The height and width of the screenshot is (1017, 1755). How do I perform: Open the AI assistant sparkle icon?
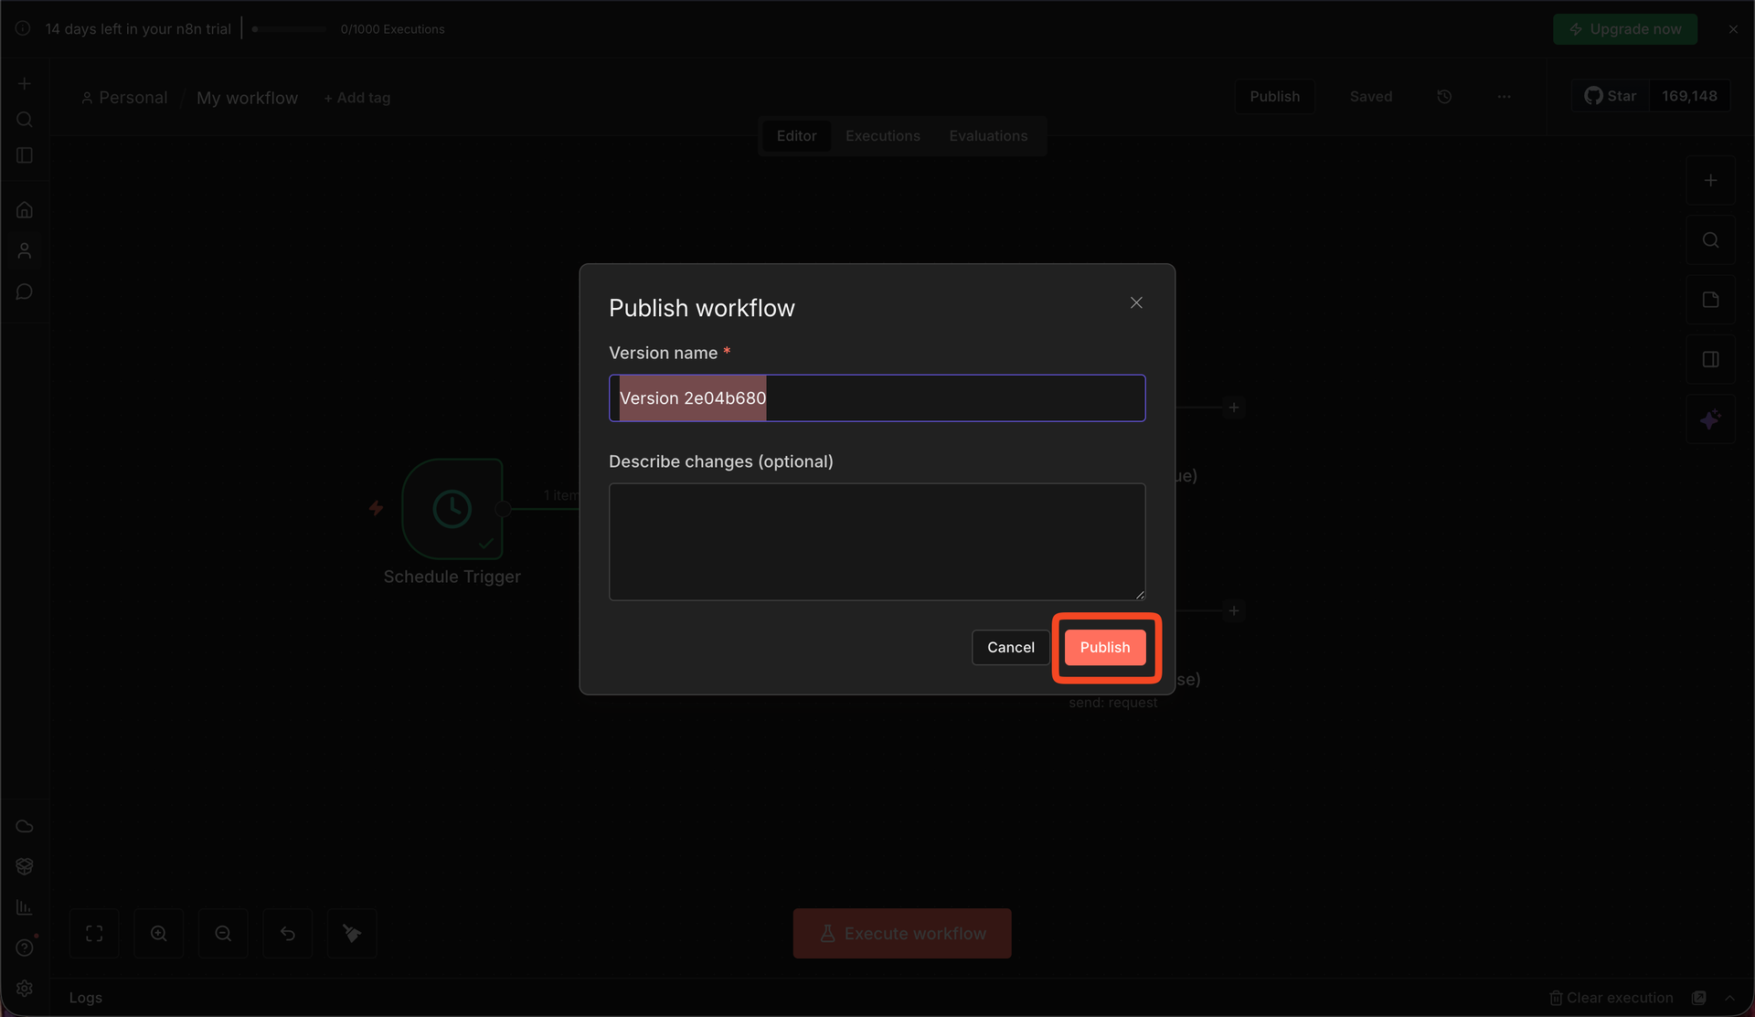tap(1710, 419)
